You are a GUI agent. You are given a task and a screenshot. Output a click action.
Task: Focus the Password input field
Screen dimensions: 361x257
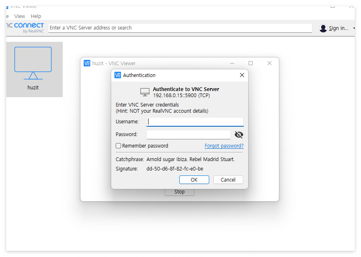pos(189,134)
